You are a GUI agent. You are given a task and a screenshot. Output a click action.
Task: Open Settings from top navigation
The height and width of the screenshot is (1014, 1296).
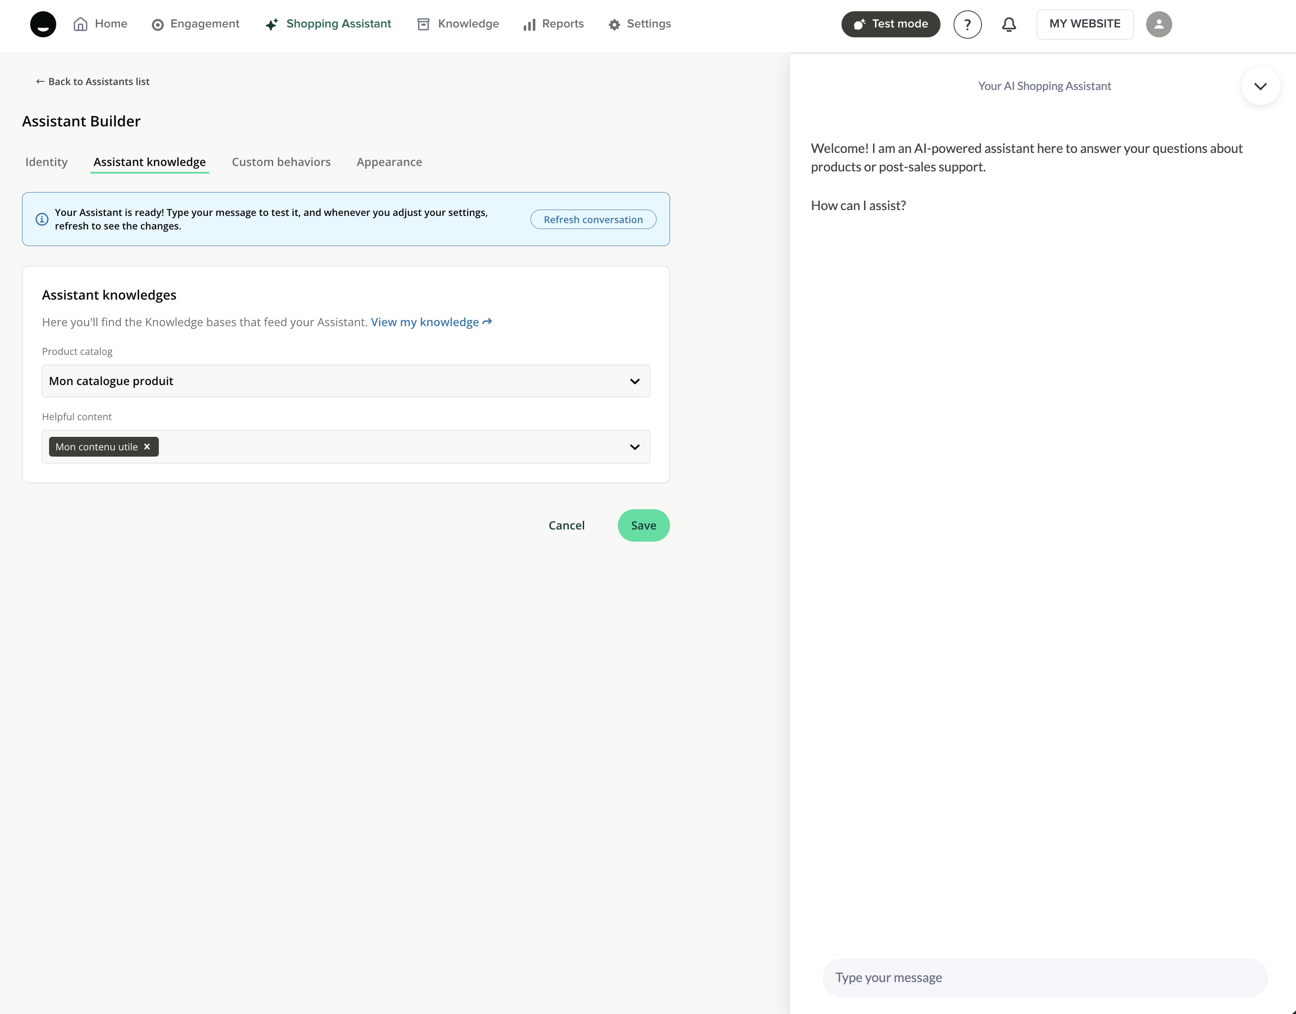(x=640, y=24)
